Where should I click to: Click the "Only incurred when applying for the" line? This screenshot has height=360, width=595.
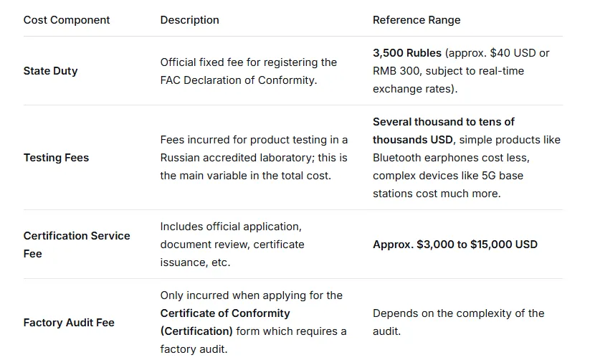pos(252,295)
